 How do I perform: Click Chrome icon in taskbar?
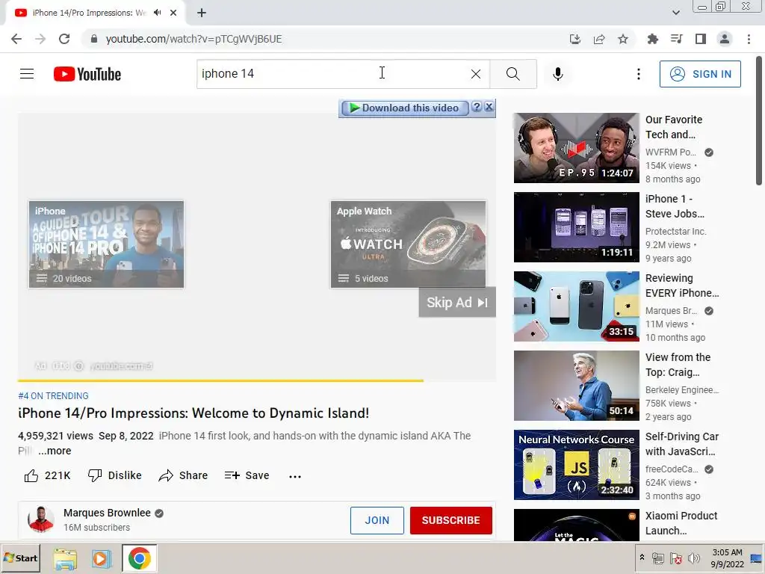tap(139, 558)
